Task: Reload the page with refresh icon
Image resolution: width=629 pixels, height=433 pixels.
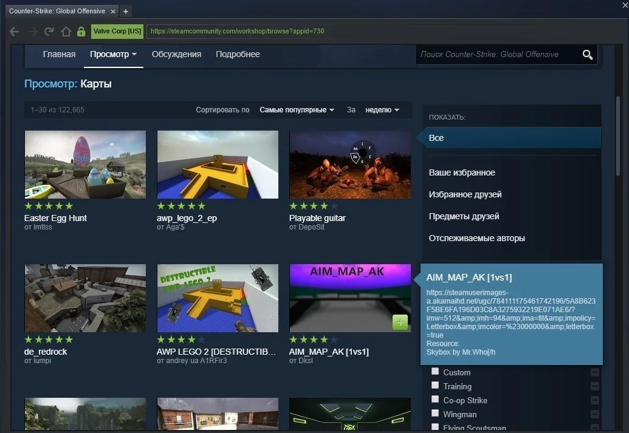Action: click(x=49, y=31)
